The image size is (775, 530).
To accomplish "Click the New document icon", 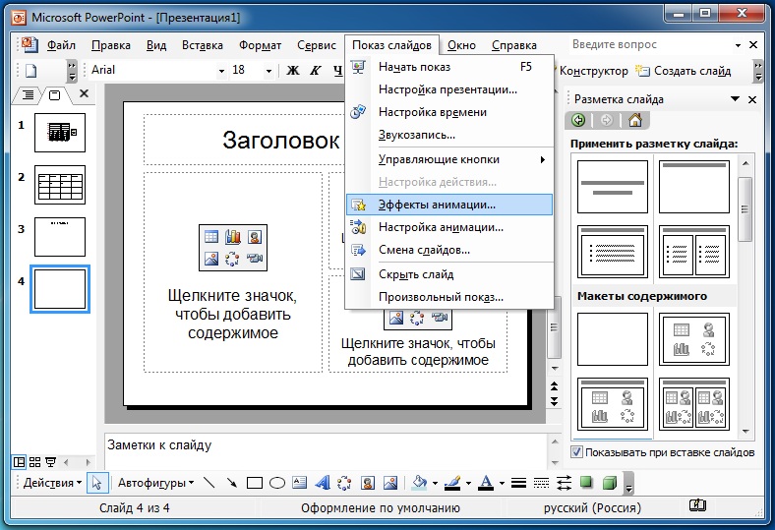I will point(30,71).
